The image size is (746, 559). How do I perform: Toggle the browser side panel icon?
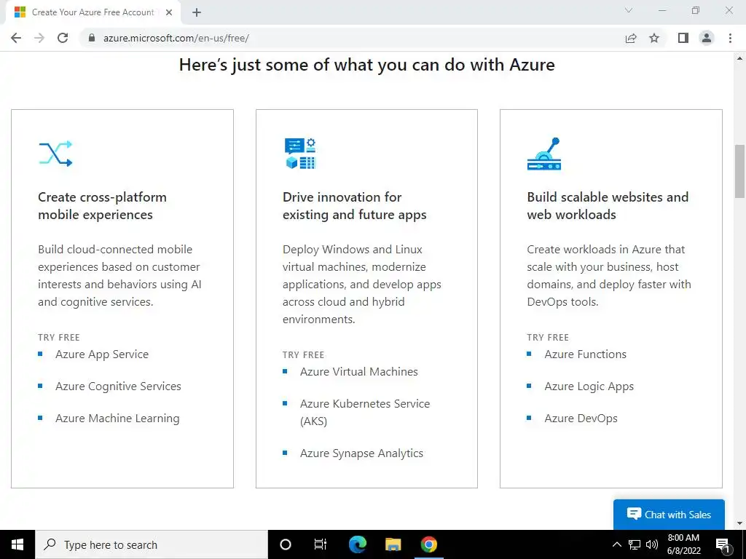point(683,38)
